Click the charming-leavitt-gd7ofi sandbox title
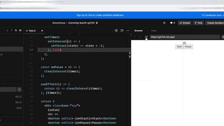Viewport: 224px width, 126px height. point(81,23)
